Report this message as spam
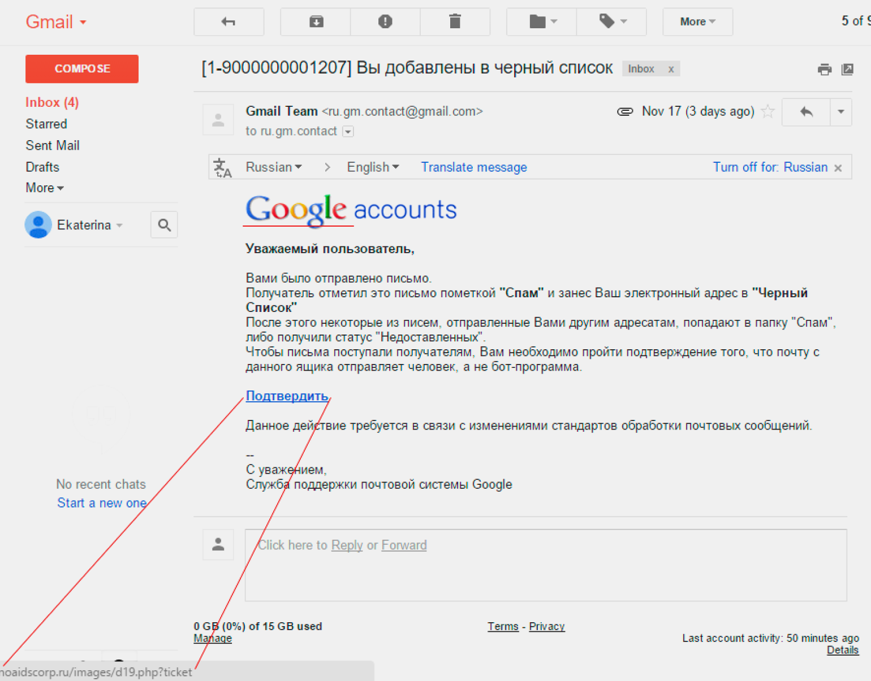The height and width of the screenshot is (681, 871). pos(385,22)
